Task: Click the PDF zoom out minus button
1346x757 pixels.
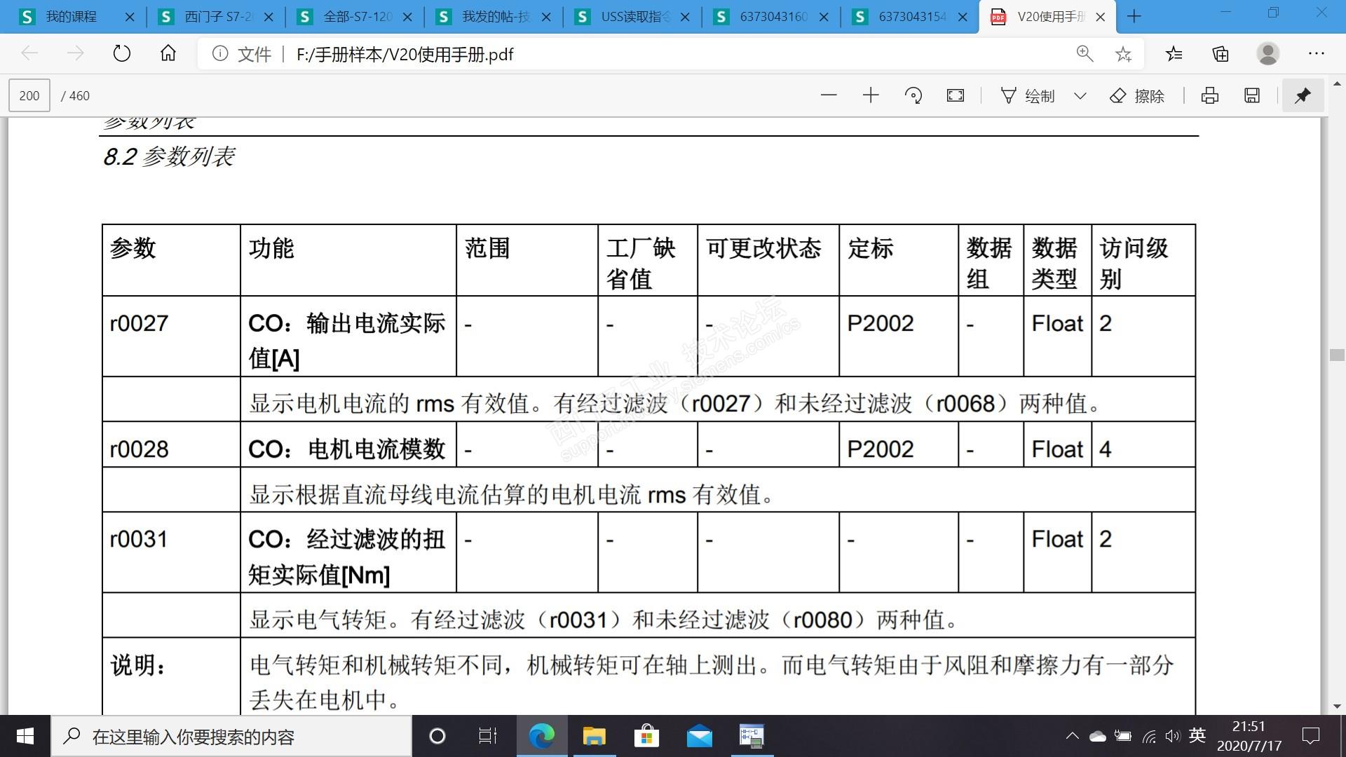Action: (x=829, y=95)
